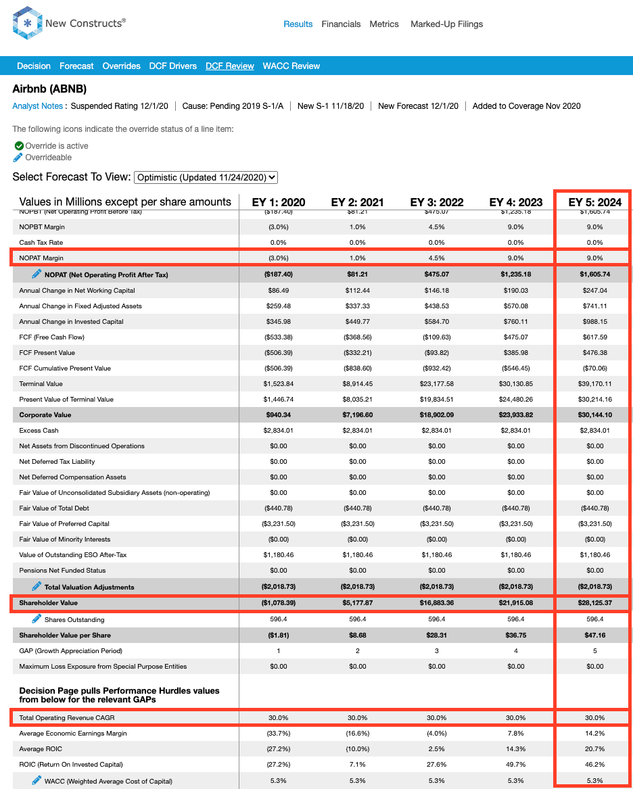
Task: Open the Analyst Notes link
Action: pos(37,106)
